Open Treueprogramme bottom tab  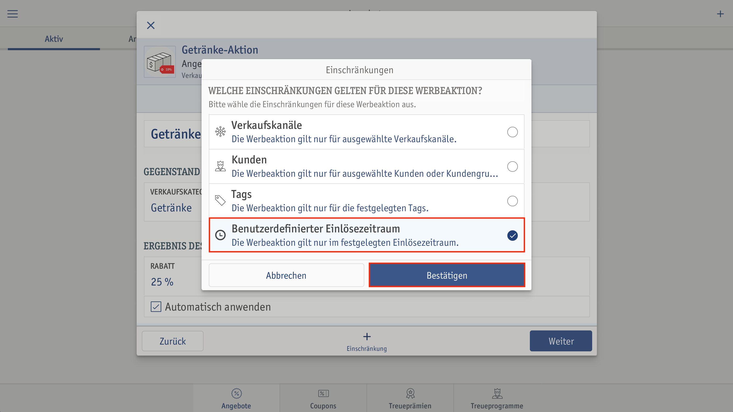click(497, 398)
